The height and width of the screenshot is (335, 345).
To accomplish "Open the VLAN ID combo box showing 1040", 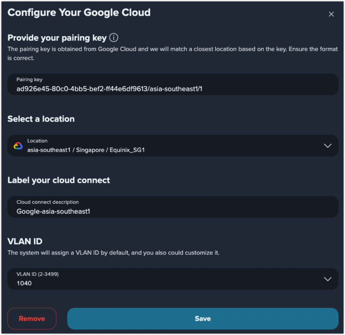I will click(173, 279).
